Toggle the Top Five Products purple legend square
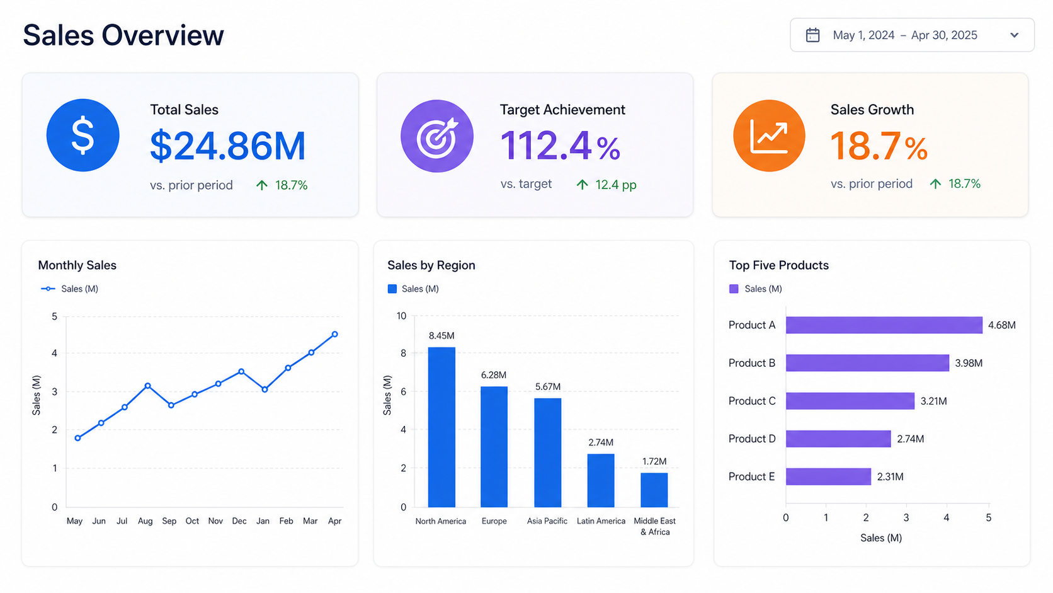Image resolution: width=1053 pixels, height=593 pixels. 734,289
